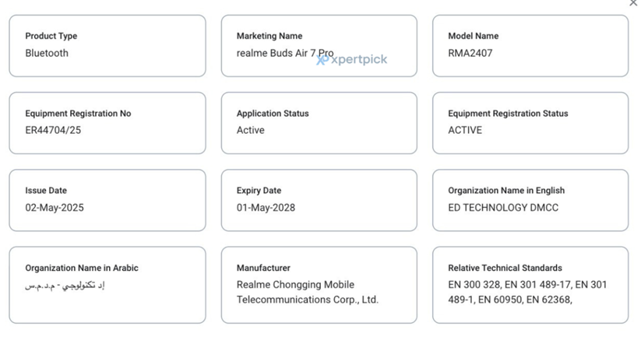Click the Marketing Name label
The image size is (641, 337).
(269, 36)
